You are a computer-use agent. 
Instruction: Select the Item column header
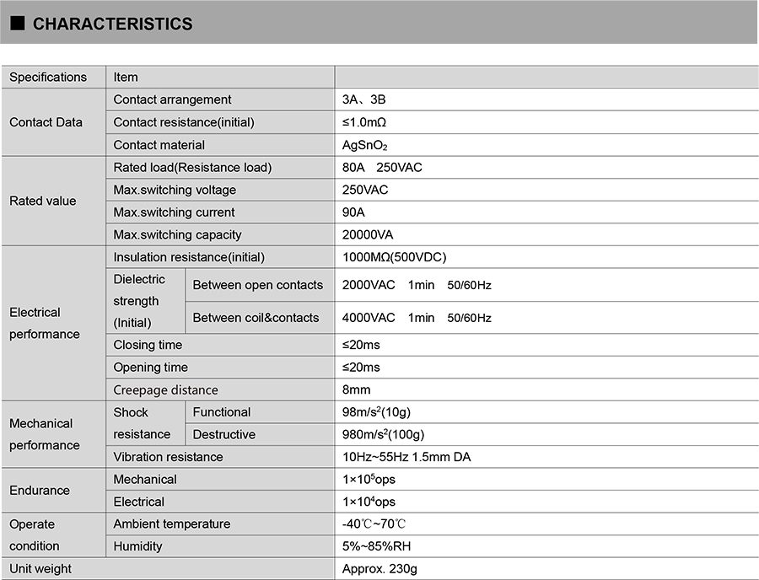[126, 77]
